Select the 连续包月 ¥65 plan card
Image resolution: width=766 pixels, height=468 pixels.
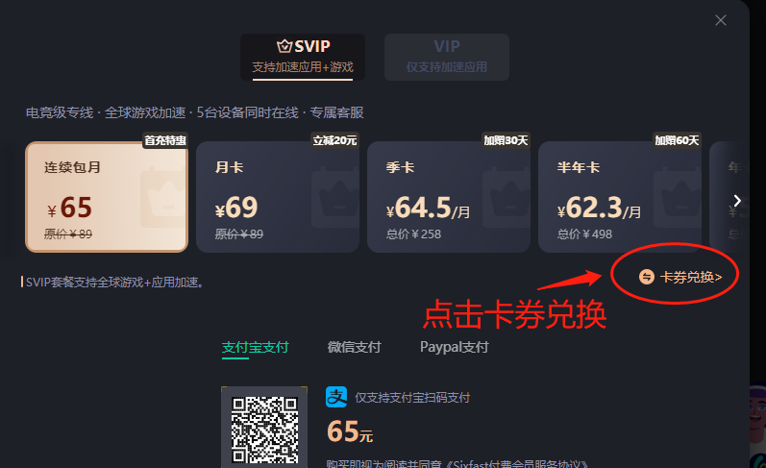pyautogui.click(x=107, y=197)
